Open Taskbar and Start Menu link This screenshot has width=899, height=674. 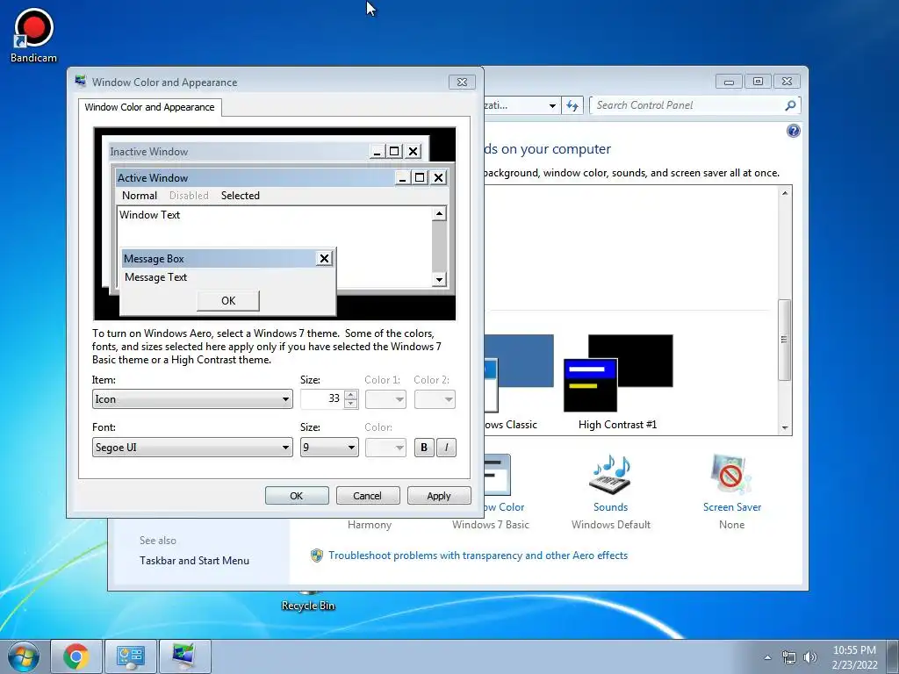(x=194, y=561)
